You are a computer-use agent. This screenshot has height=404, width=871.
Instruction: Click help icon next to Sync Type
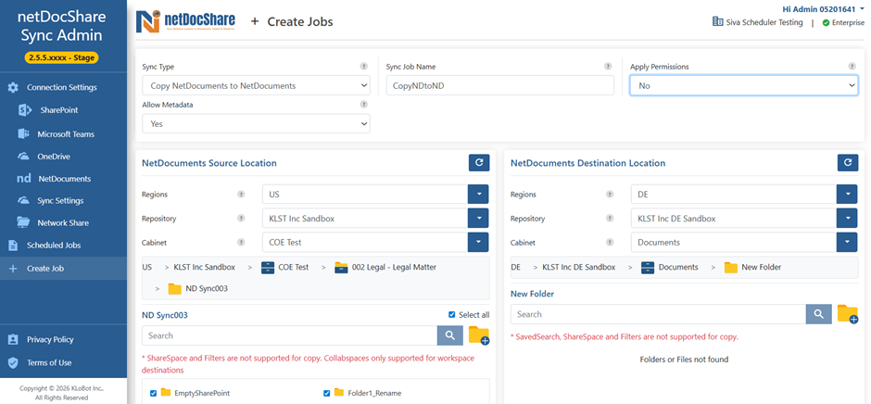click(x=364, y=66)
